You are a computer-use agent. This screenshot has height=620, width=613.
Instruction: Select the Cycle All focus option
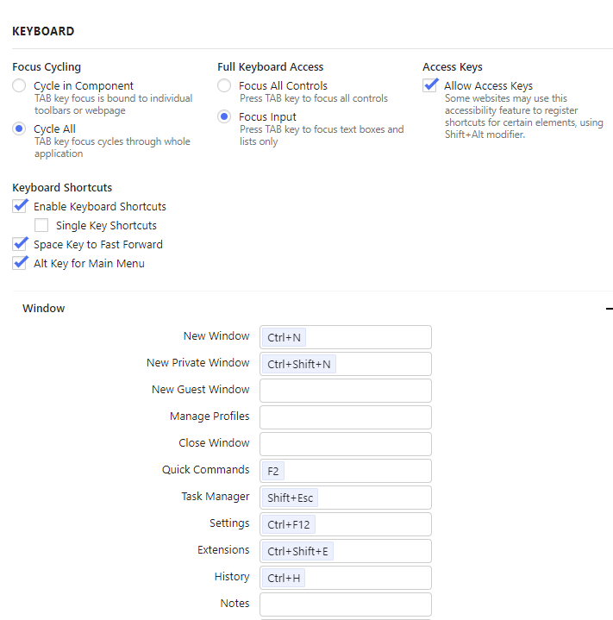click(20, 129)
